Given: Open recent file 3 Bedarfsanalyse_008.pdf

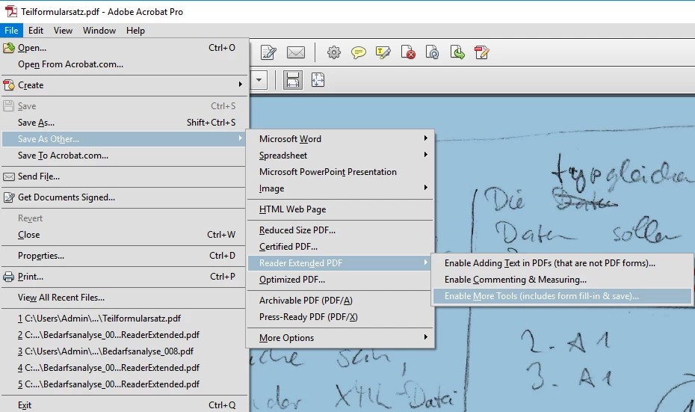Looking at the screenshot, I should [123, 351].
